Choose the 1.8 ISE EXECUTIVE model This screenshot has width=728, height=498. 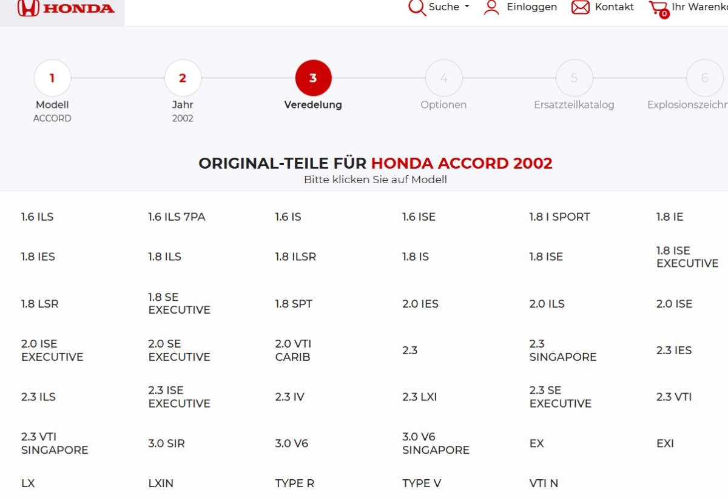point(687,257)
